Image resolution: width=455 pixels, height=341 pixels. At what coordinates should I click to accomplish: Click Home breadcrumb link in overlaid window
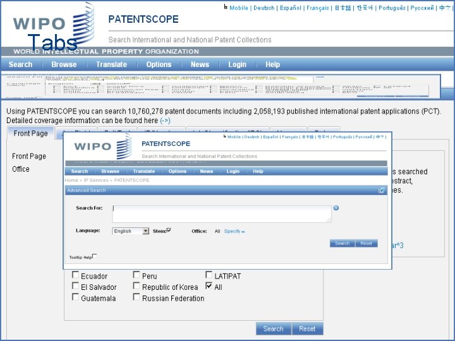[71, 180]
